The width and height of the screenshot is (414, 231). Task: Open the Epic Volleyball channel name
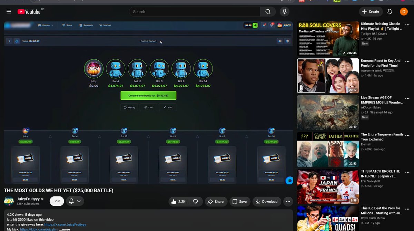point(371,181)
